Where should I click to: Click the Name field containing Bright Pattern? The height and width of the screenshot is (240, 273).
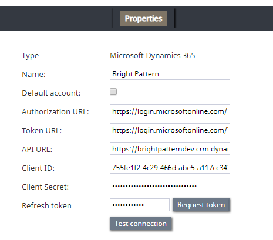170,73
